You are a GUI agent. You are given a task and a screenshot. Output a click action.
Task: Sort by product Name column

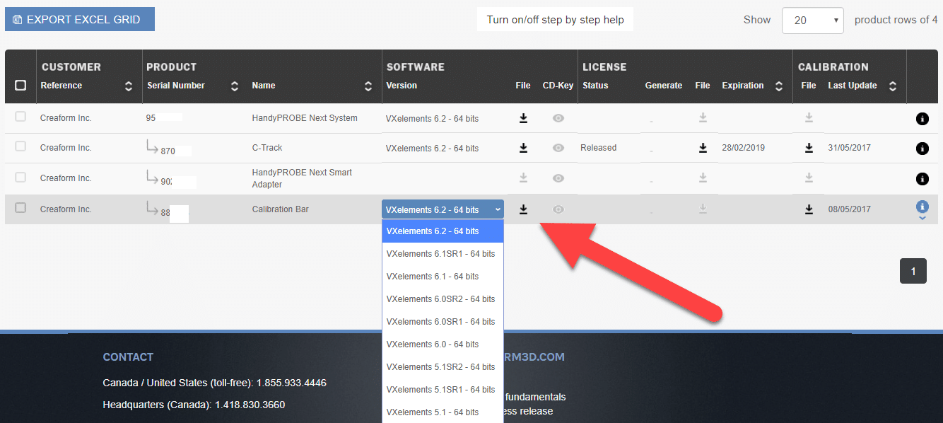(x=368, y=86)
